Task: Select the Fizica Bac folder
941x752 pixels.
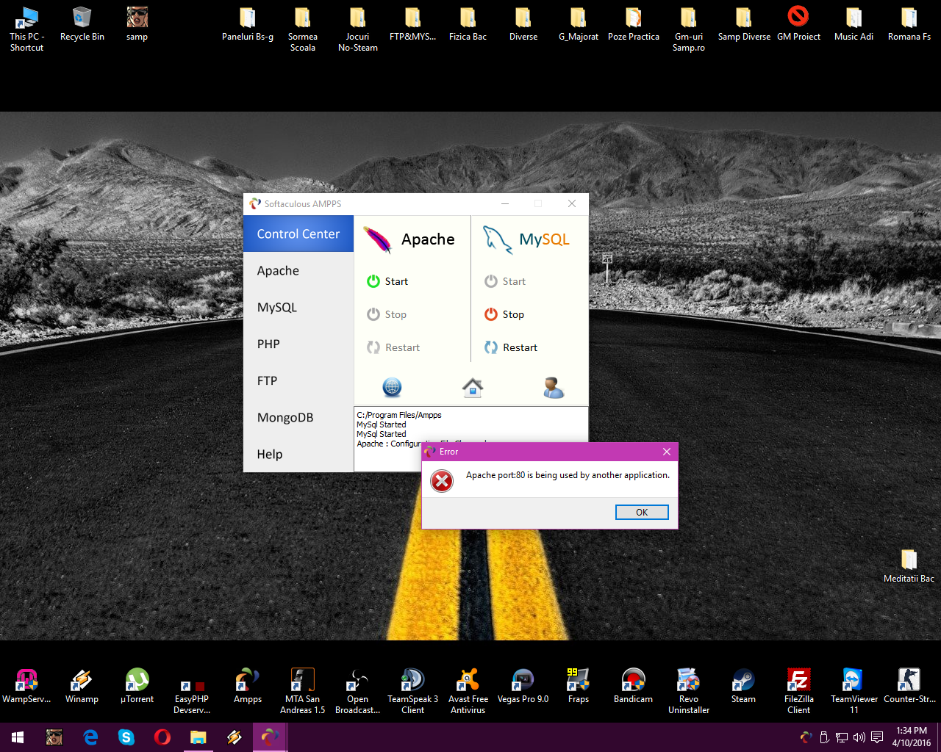Action: (x=468, y=24)
